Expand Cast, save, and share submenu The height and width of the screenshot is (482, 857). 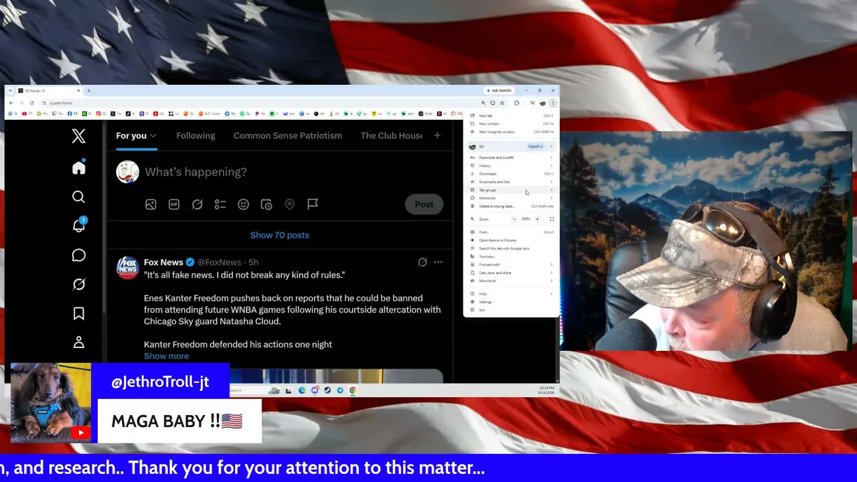[511, 272]
